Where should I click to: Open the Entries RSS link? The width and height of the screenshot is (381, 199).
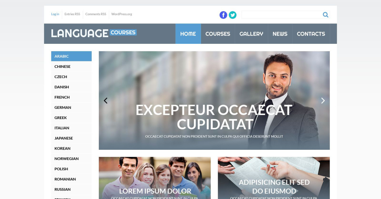pyautogui.click(x=72, y=14)
